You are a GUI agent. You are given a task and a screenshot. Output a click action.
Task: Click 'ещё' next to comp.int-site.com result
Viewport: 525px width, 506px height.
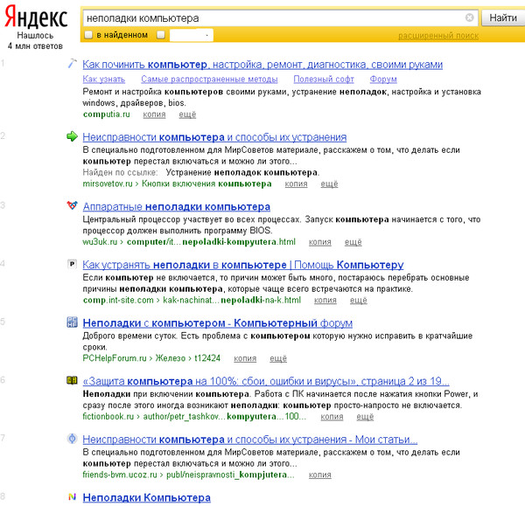pyautogui.click(x=358, y=301)
